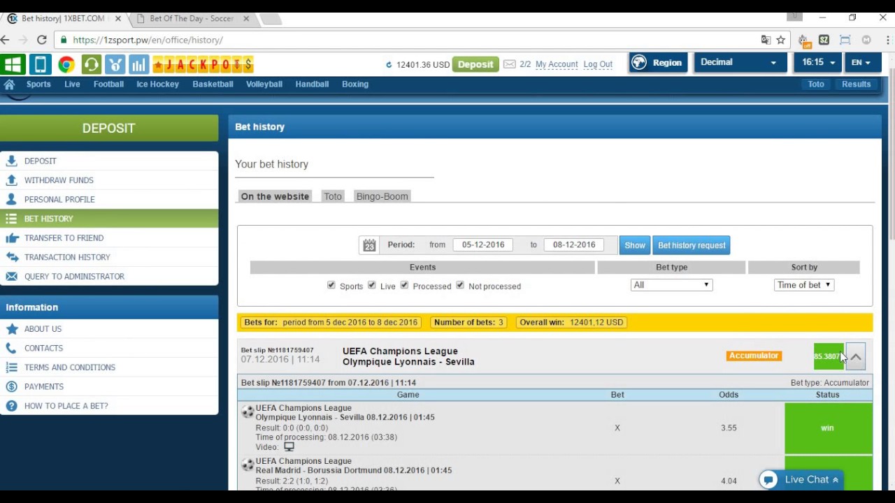Open Query to Administrator in sidebar
The image size is (895, 503).
tap(109, 276)
